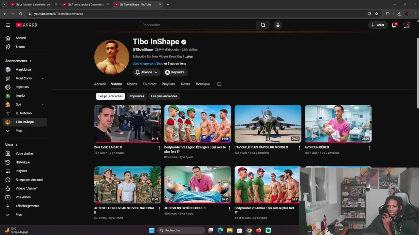Open Votre chaîne
Image resolution: width=419 pixels, height=235 pixels.
(x=25, y=153)
